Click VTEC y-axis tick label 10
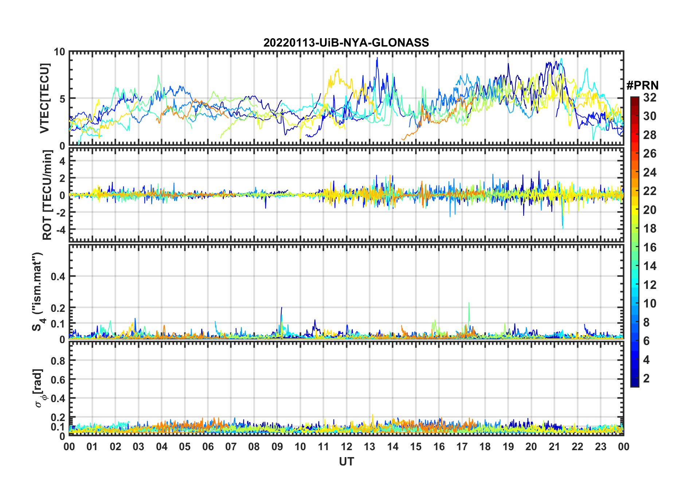This screenshot has height=484, width=693. click(x=59, y=52)
